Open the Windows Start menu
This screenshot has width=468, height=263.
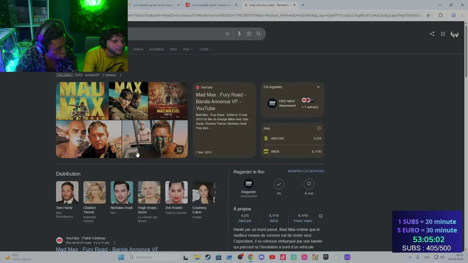point(121,257)
